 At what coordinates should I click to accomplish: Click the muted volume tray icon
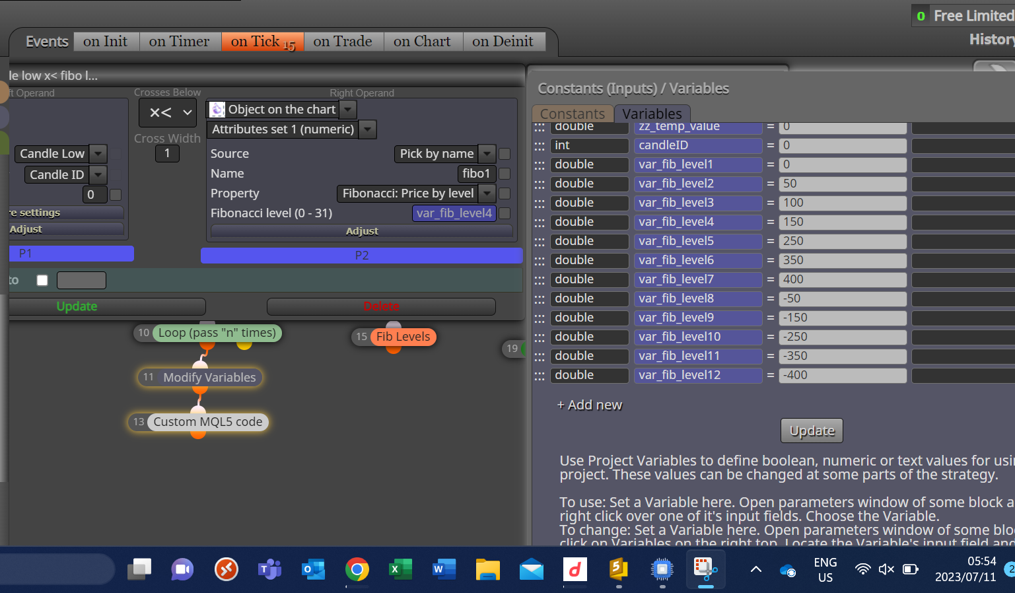tap(886, 569)
